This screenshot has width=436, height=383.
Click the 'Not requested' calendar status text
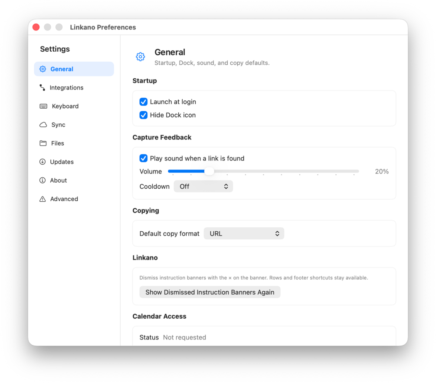185,337
